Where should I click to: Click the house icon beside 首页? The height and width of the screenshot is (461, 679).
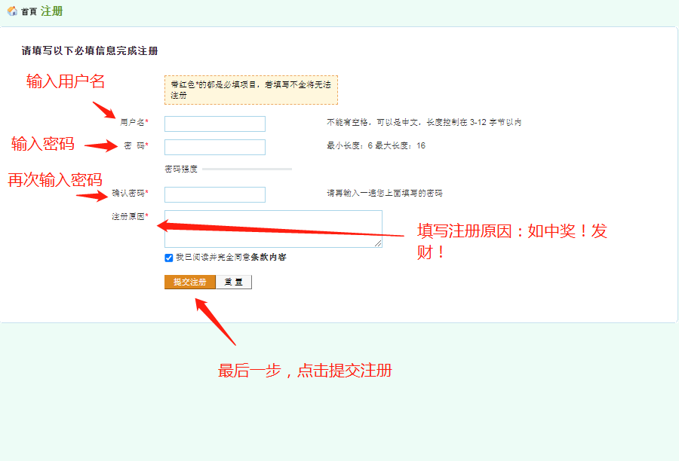point(12,11)
